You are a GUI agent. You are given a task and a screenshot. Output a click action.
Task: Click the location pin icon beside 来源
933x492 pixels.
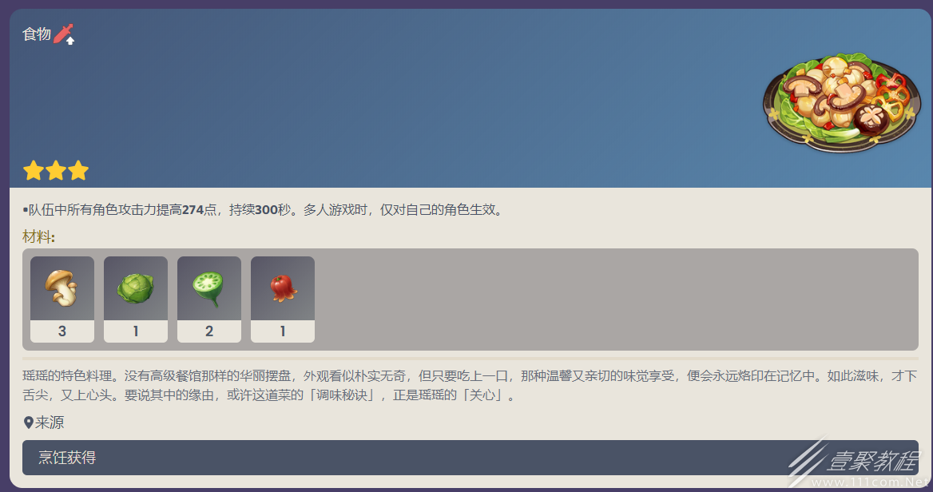point(28,423)
